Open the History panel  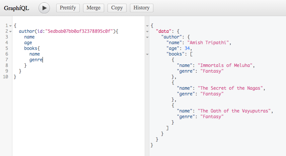(141, 8)
